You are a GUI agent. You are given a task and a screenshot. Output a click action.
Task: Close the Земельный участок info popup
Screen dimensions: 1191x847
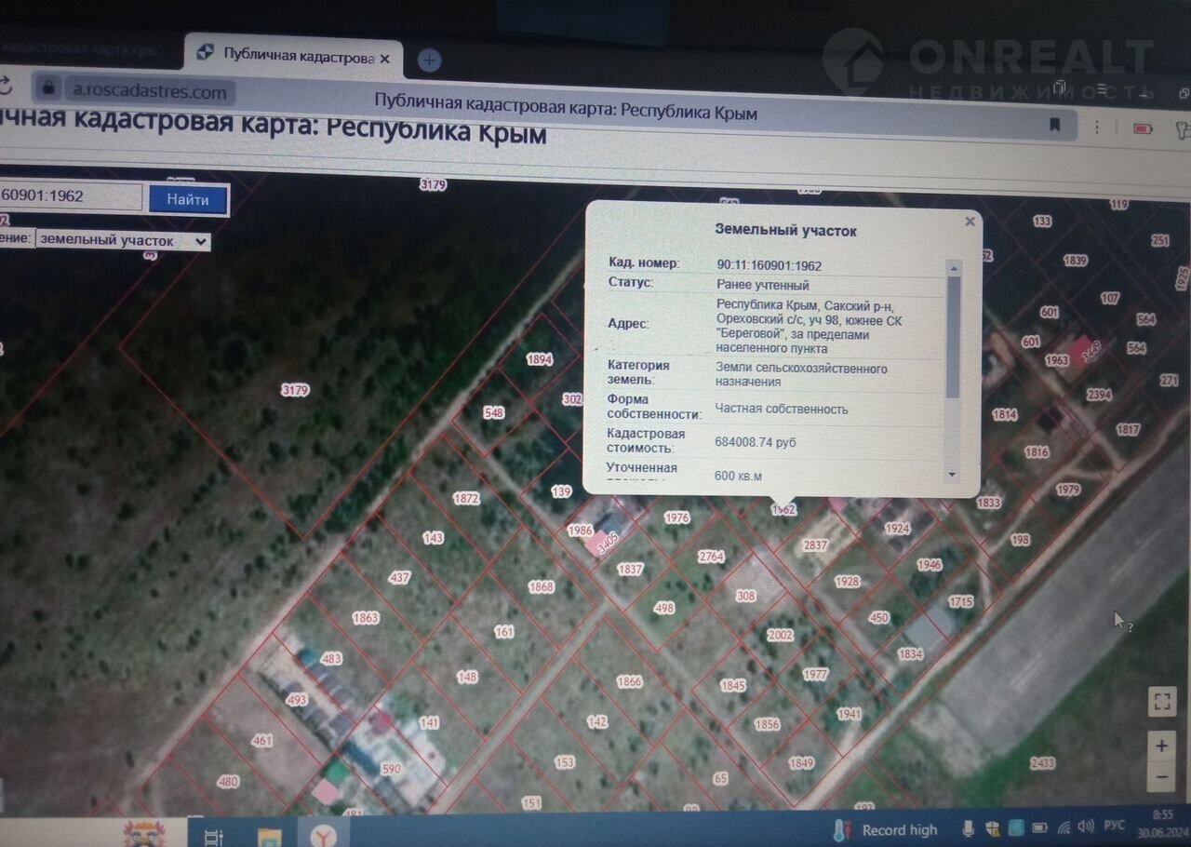[970, 222]
